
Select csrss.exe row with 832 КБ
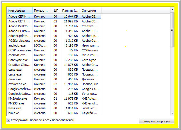(x=54, y=70)
